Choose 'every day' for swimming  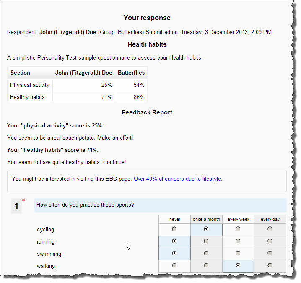click(270, 253)
